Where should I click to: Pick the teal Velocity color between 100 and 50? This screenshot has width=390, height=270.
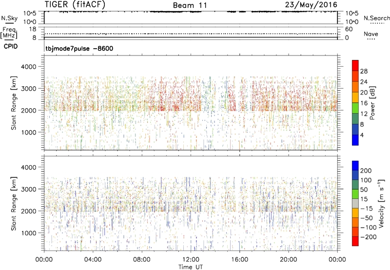coord(355,185)
